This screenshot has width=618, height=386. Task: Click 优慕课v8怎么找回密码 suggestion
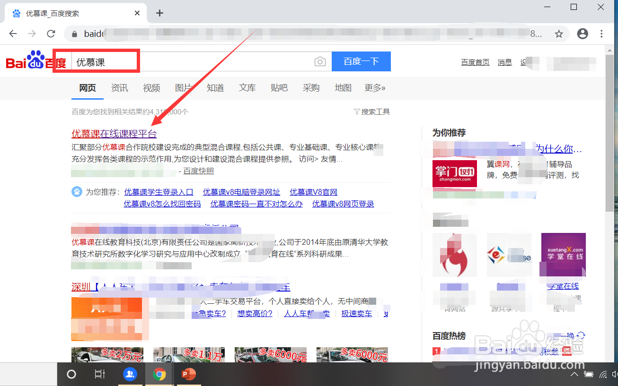click(162, 204)
